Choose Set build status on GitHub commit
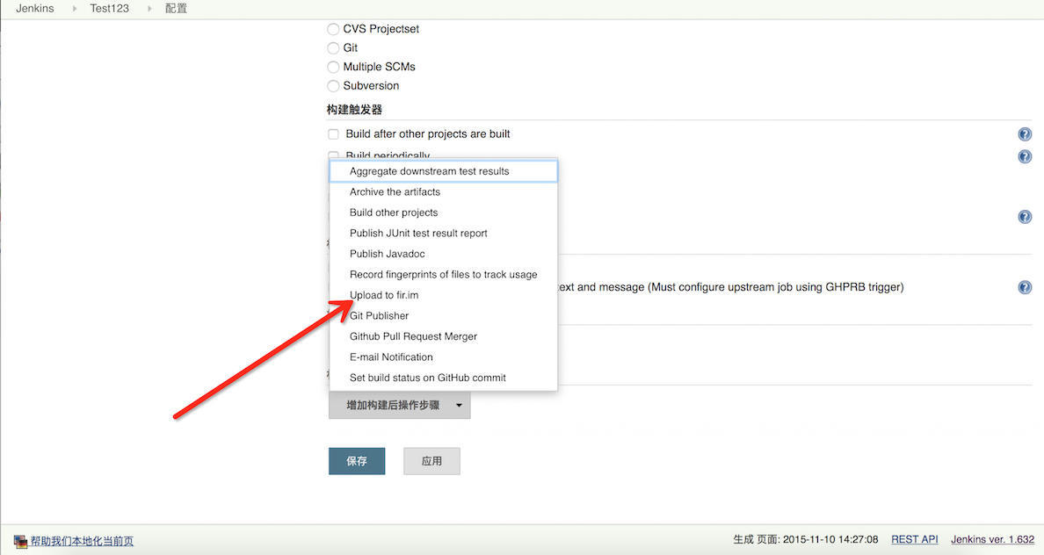Image resolution: width=1044 pixels, height=555 pixels. point(444,378)
